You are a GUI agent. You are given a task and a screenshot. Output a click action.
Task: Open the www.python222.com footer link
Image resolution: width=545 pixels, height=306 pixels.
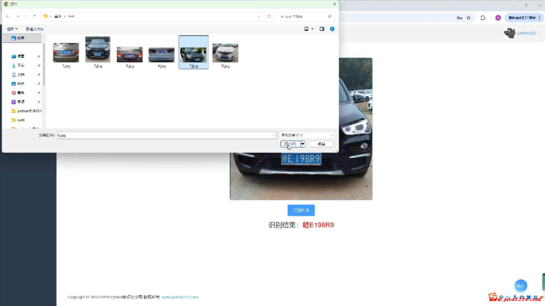[x=180, y=297]
